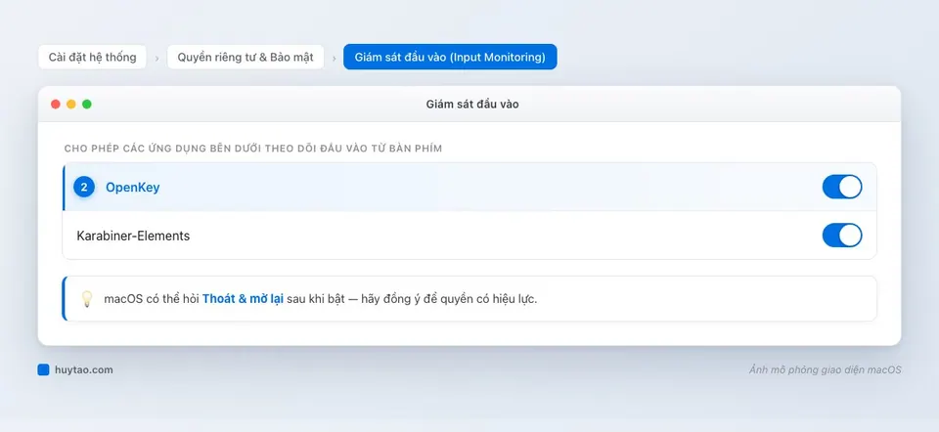This screenshot has height=432, width=939.
Task: Click the CHO PHÉP CÁC ỨNG DỤNG section header
Action: pyautogui.click(x=253, y=149)
